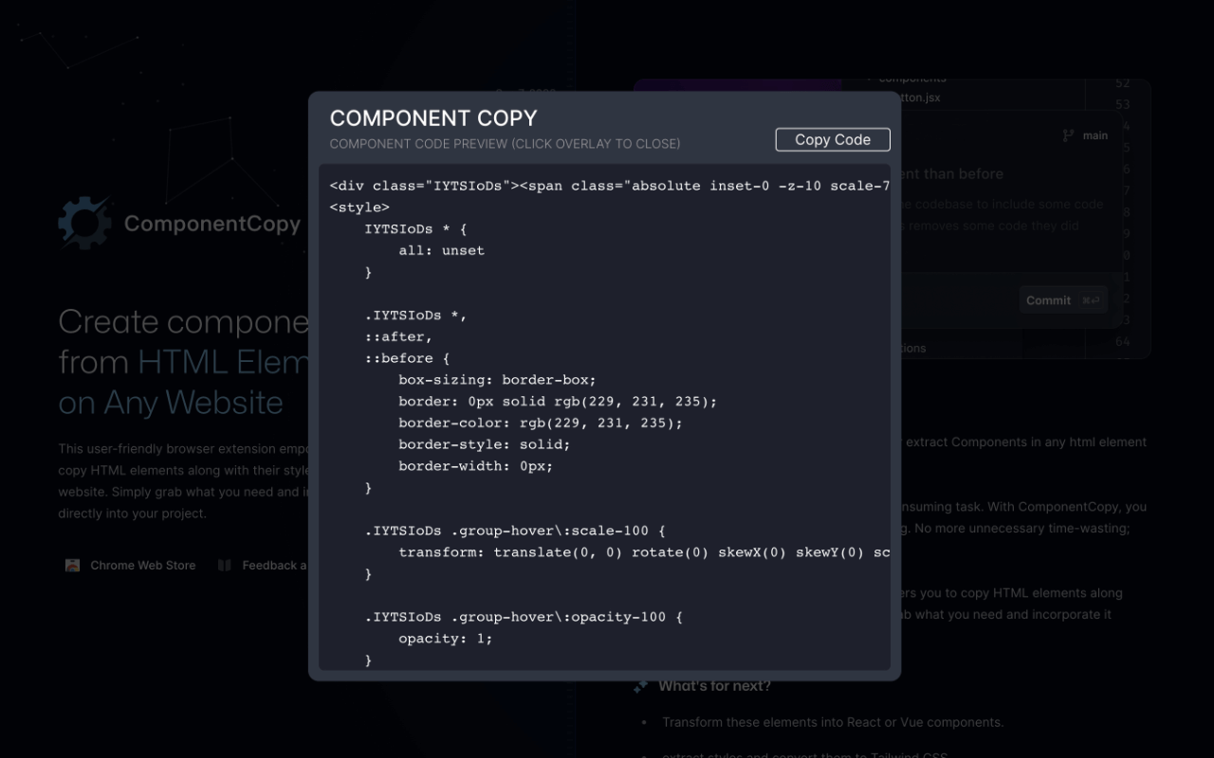The width and height of the screenshot is (1214, 758).
Task: Click the 'IYTSIoDs * {' code line
Action: tap(415, 229)
